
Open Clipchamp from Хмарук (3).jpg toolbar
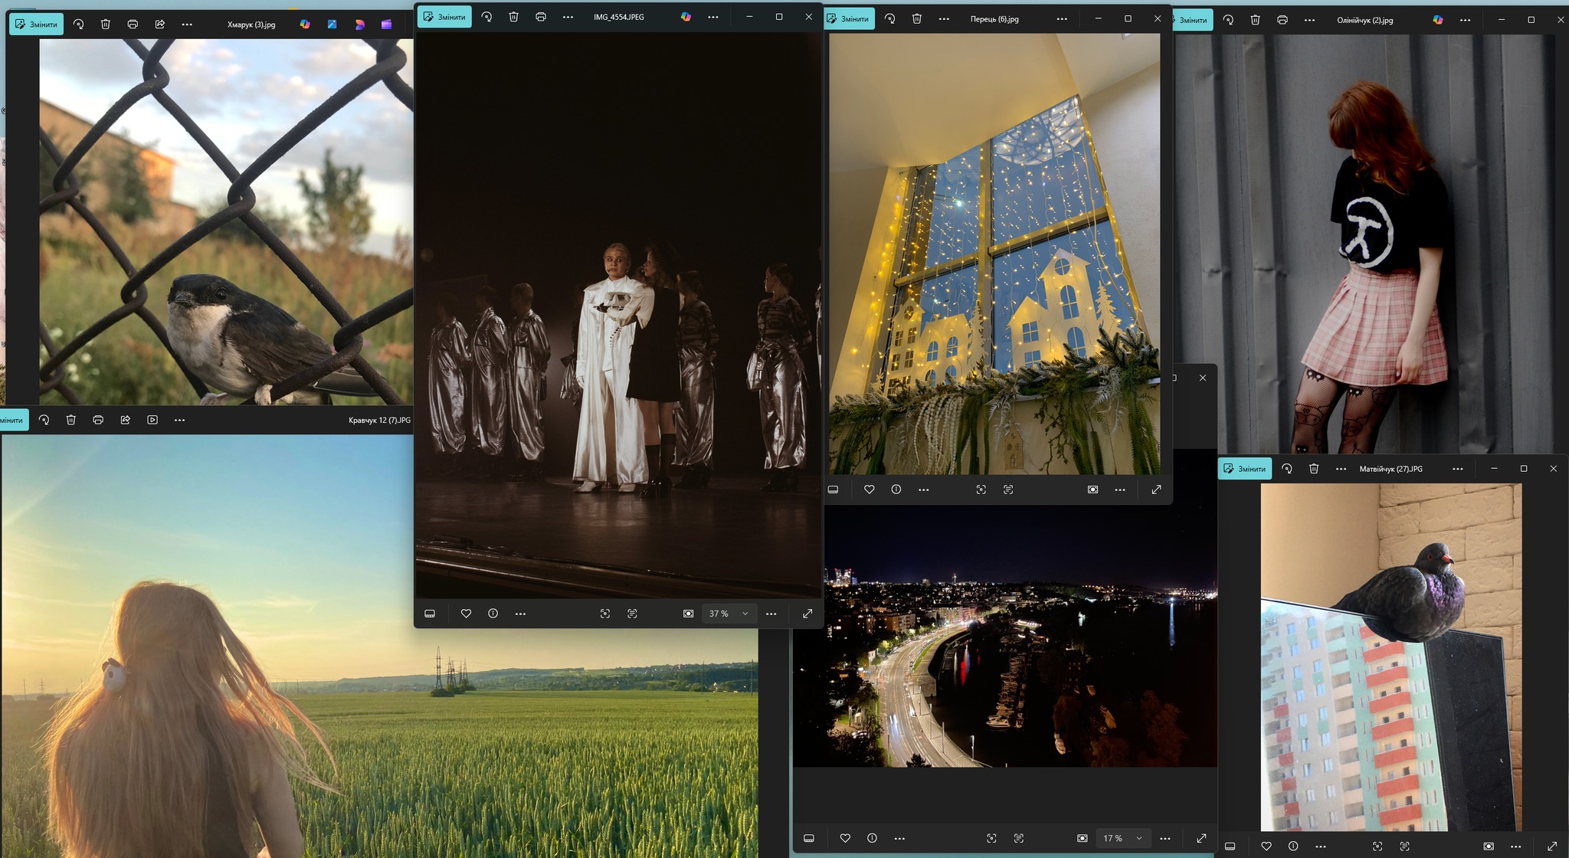387,25
